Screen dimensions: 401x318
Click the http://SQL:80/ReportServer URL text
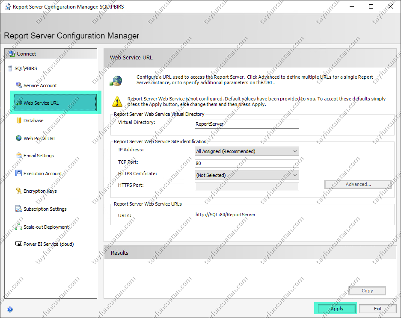pyautogui.click(x=226, y=215)
